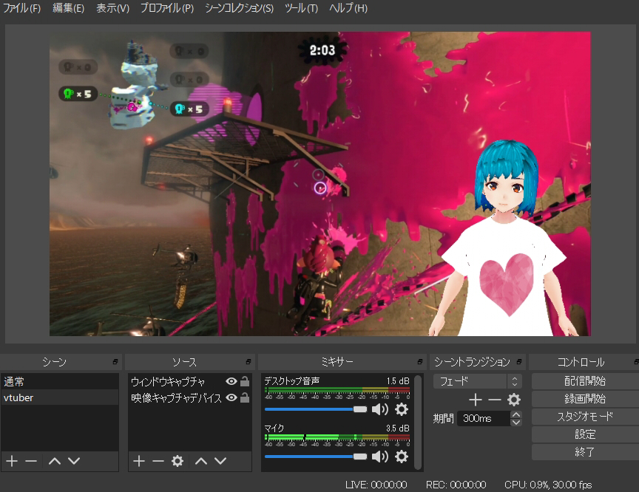The height and width of the screenshot is (492, 639).
Task: Click the mixer panel vertical scrollbar
Action: [418, 422]
